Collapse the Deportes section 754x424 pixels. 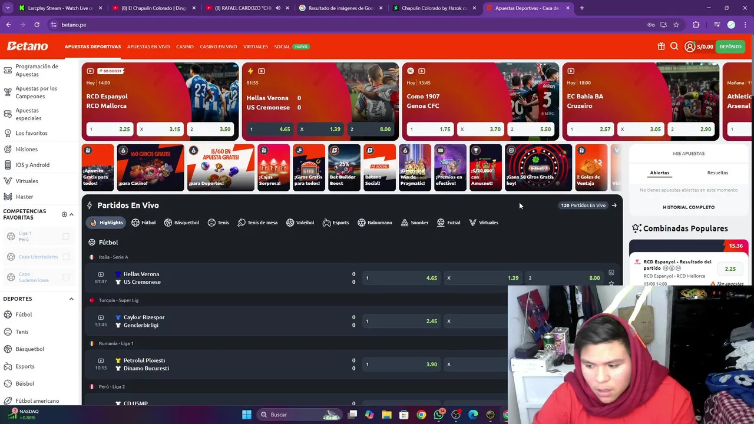tap(71, 299)
